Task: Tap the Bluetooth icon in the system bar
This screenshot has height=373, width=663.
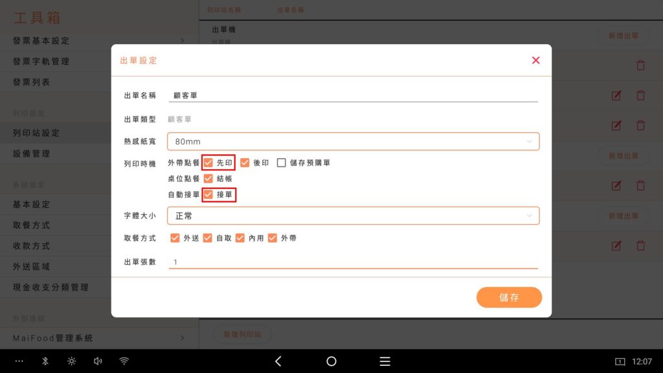Action: (45, 361)
